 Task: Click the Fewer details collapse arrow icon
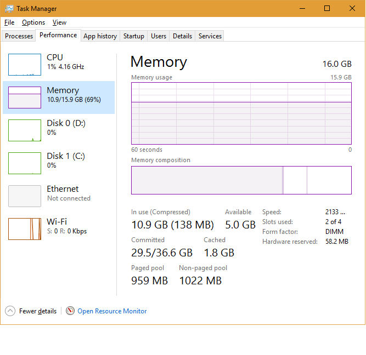pos(10,311)
